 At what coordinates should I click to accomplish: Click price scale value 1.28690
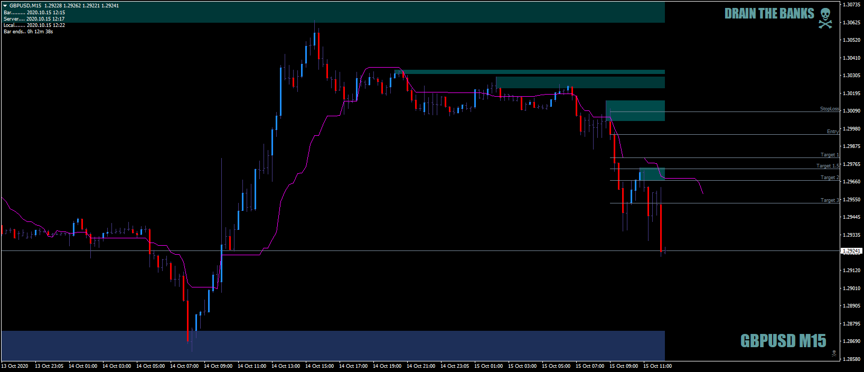coord(851,341)
